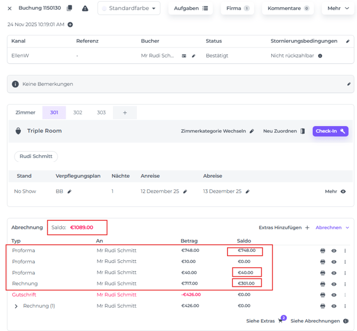
Task: Select the Rudi Schmitt guest chip
Action: point(36,156)
